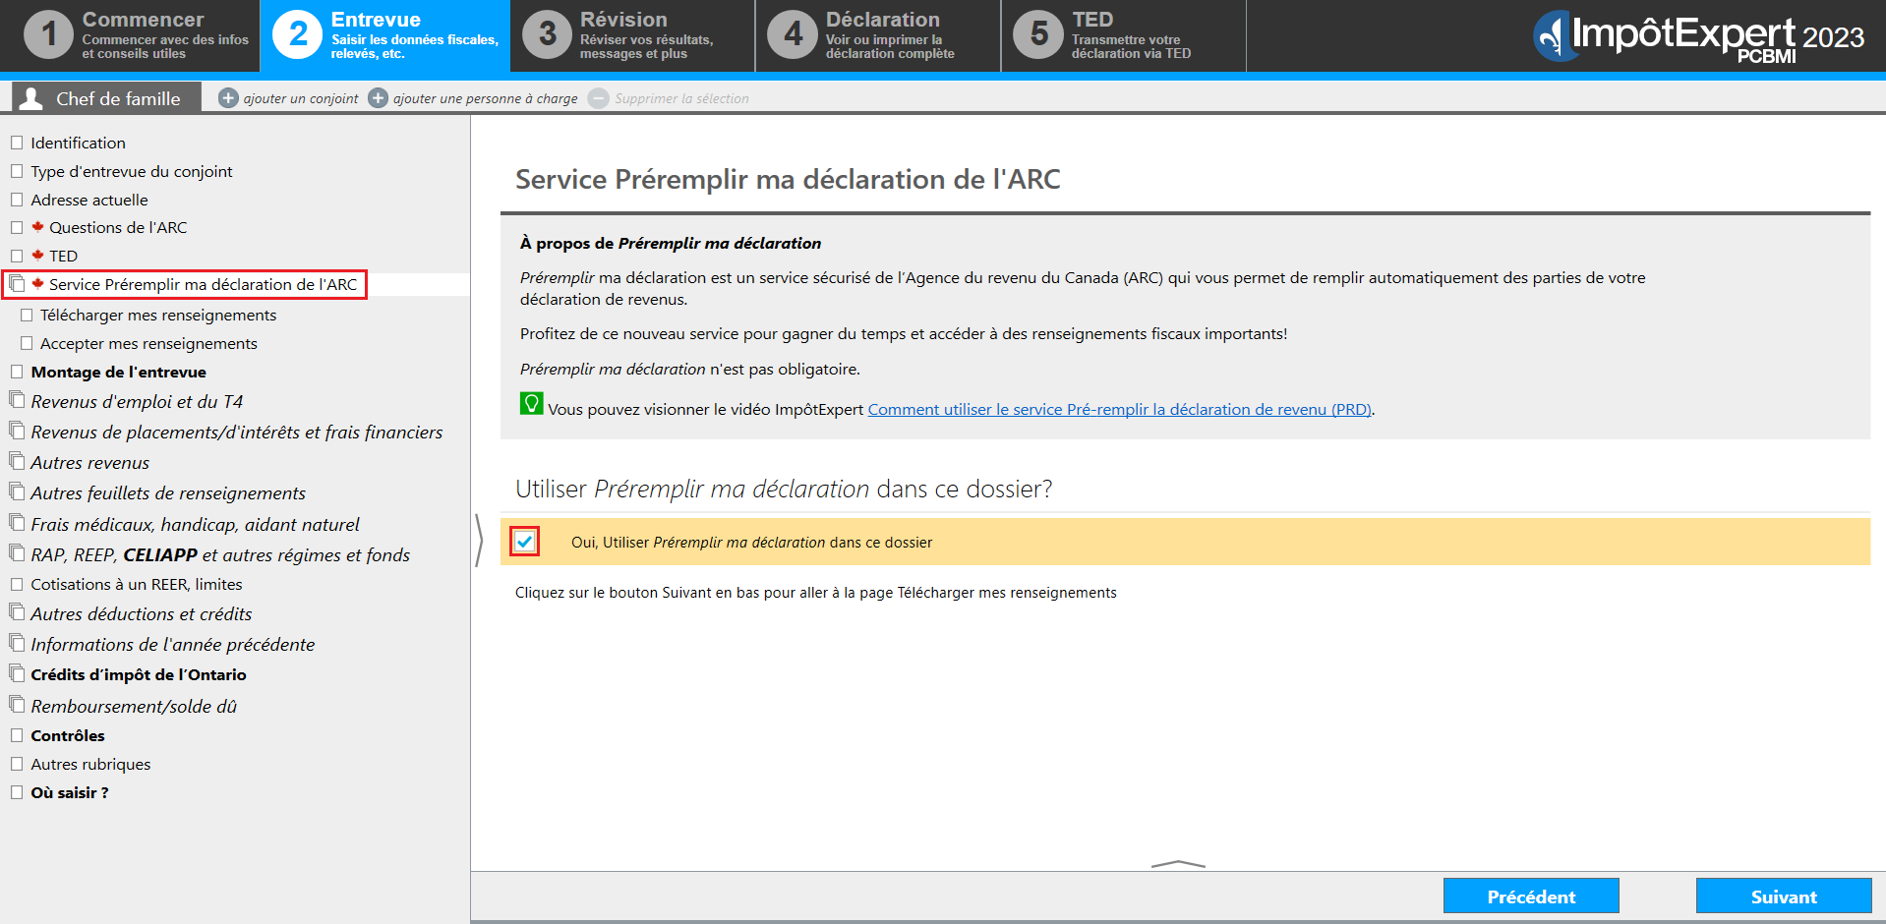Tick the Montage de l'entrevue checkbox
1886x924 pixels.
pos(17,372)
